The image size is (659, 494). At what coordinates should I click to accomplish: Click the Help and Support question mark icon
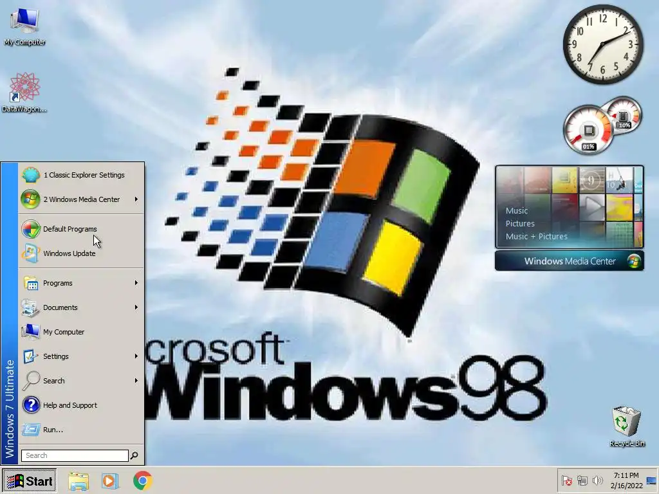31,405
